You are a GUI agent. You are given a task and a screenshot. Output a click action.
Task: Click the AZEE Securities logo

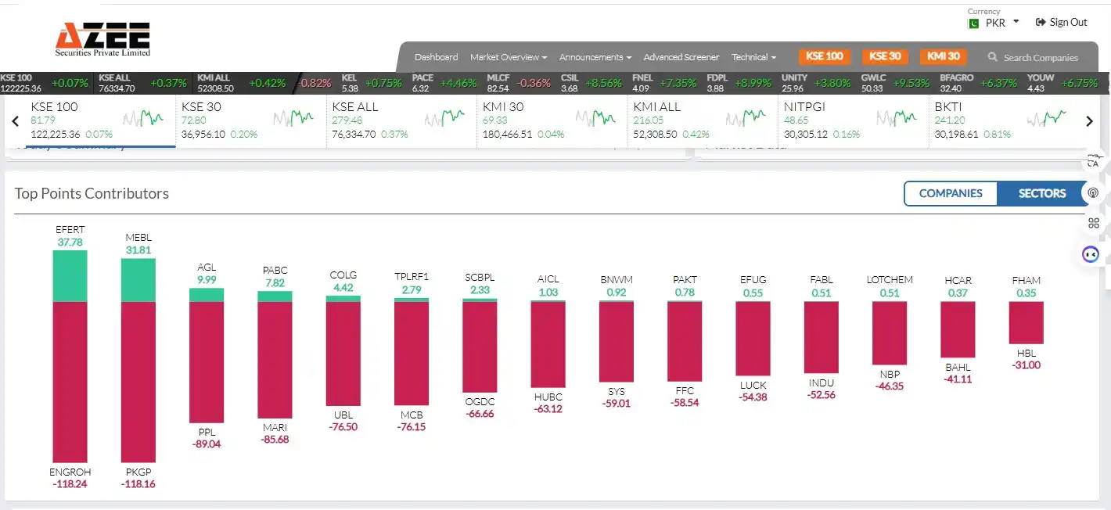[x=102, y=39]
